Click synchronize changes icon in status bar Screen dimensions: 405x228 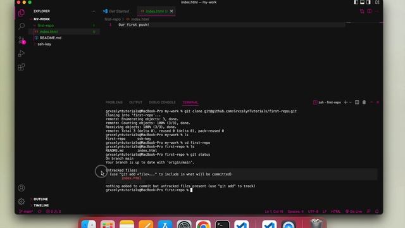pos(39,212)
